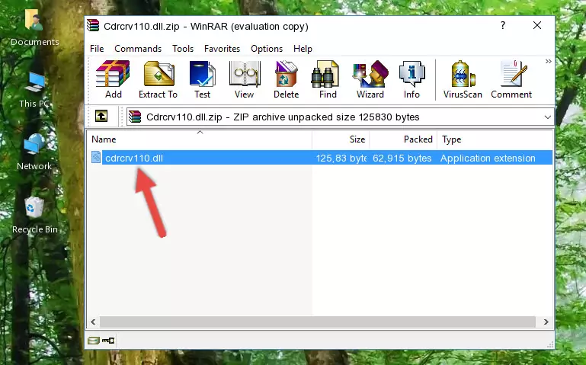This screenshot has width=586, height=365.
Task: Click the title bar help question mark
Action: click(x=503, y=25)
